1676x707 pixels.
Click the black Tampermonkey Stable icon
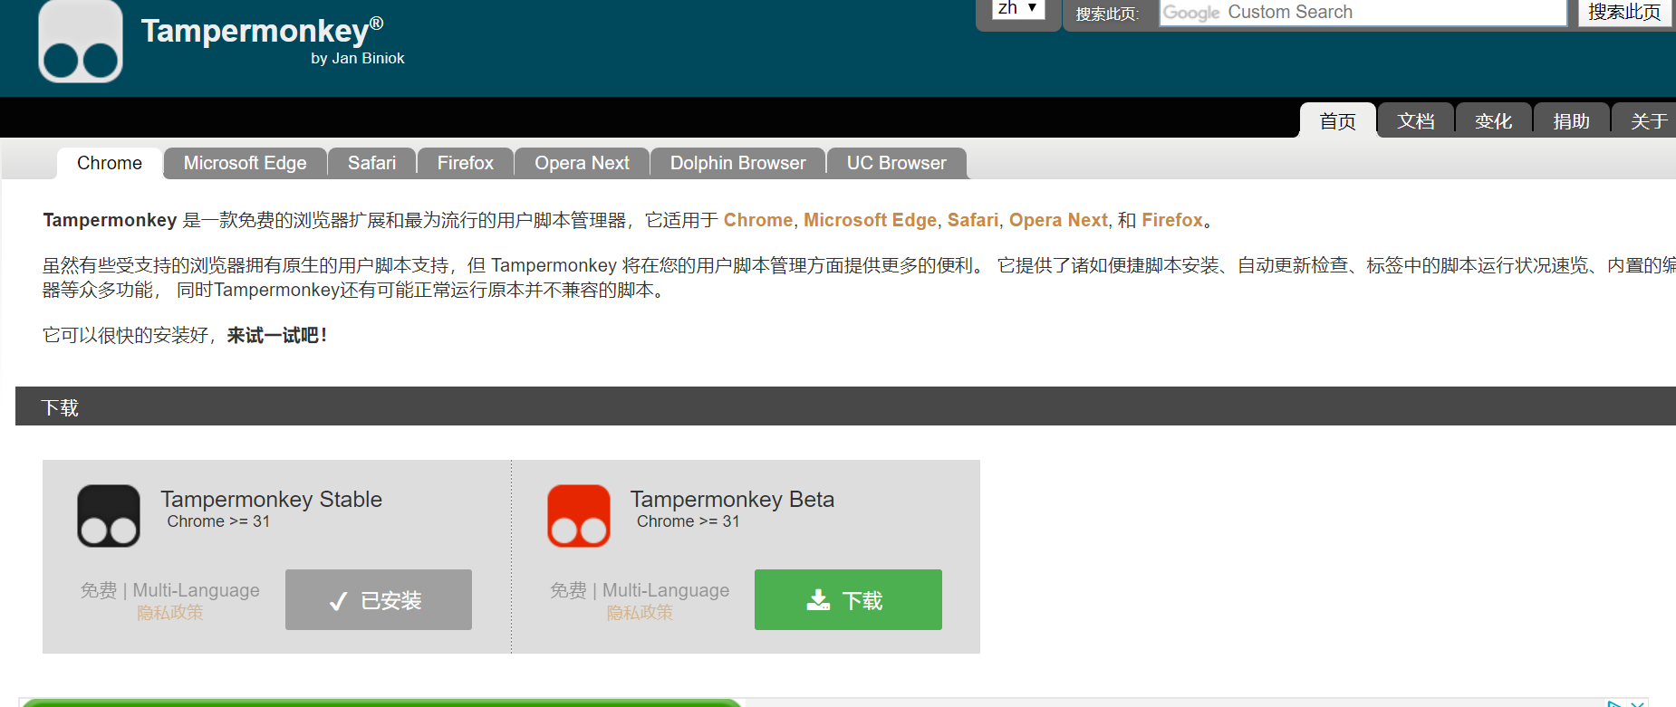pos(109,516)
